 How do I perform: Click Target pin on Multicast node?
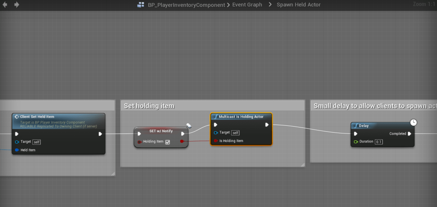[x=216, y=133]
